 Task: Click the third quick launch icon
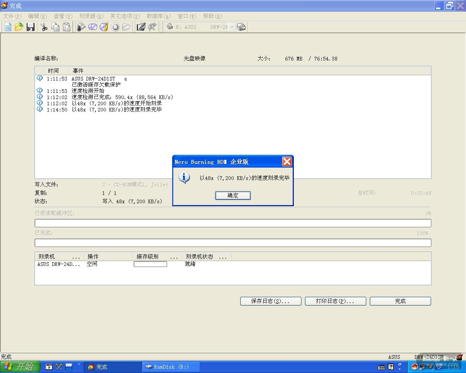[69, 367]
